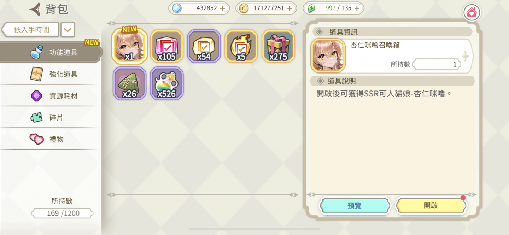The width and height of the screenshot is (509, 235).
Task: Select the flame ticket item x5
Action: coord(241,46)
